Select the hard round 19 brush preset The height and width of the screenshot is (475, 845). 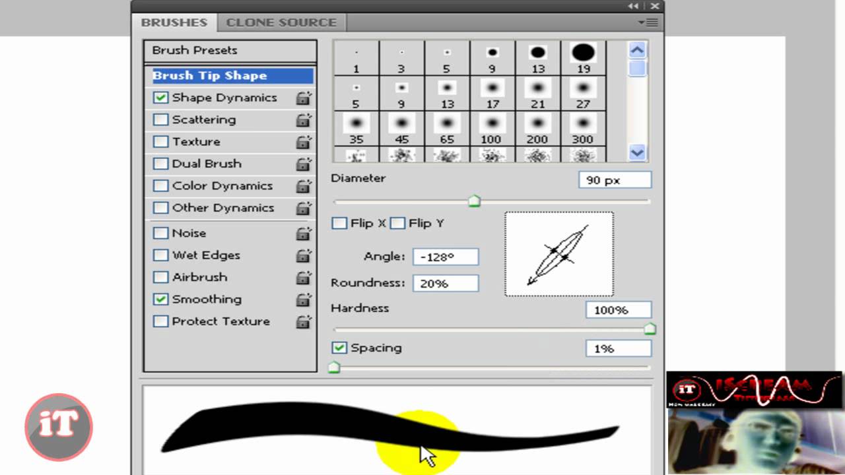coord(583,58)
